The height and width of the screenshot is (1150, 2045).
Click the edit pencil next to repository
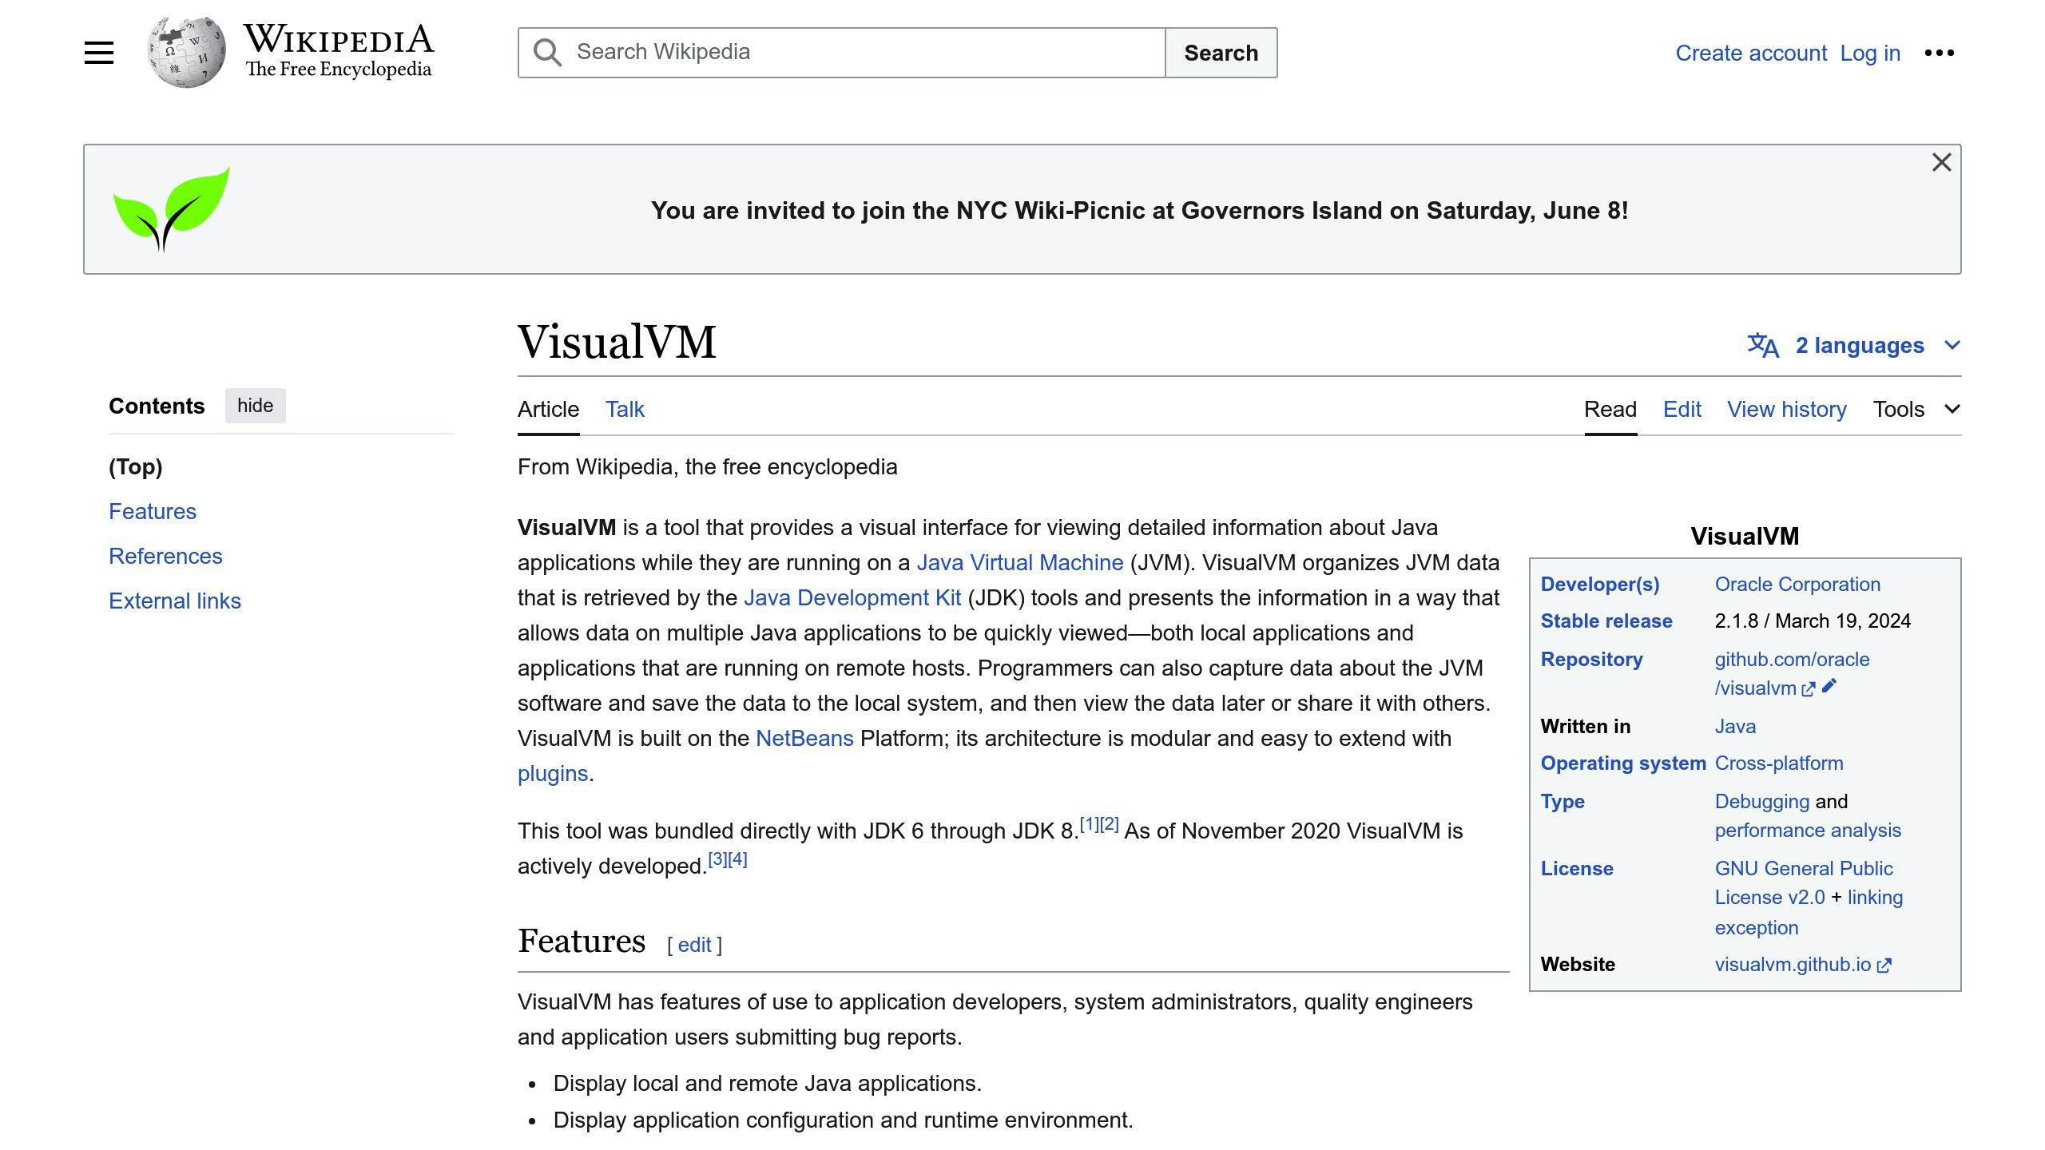[x=1829, y=686]
